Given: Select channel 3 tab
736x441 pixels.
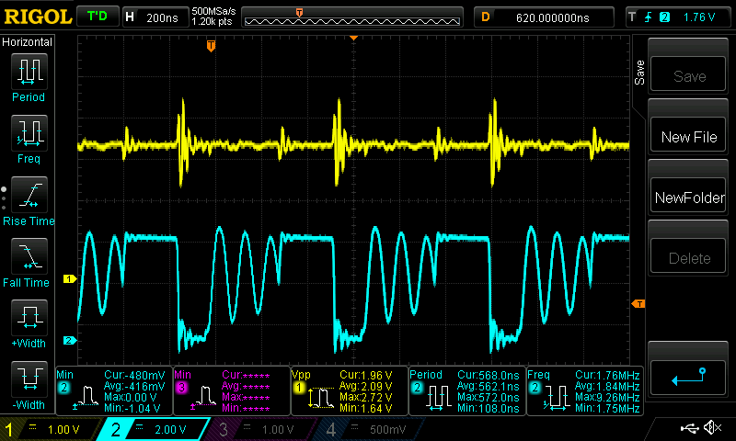Looking at the screenshot, I should pyautogui.click(x=259, y=429).
